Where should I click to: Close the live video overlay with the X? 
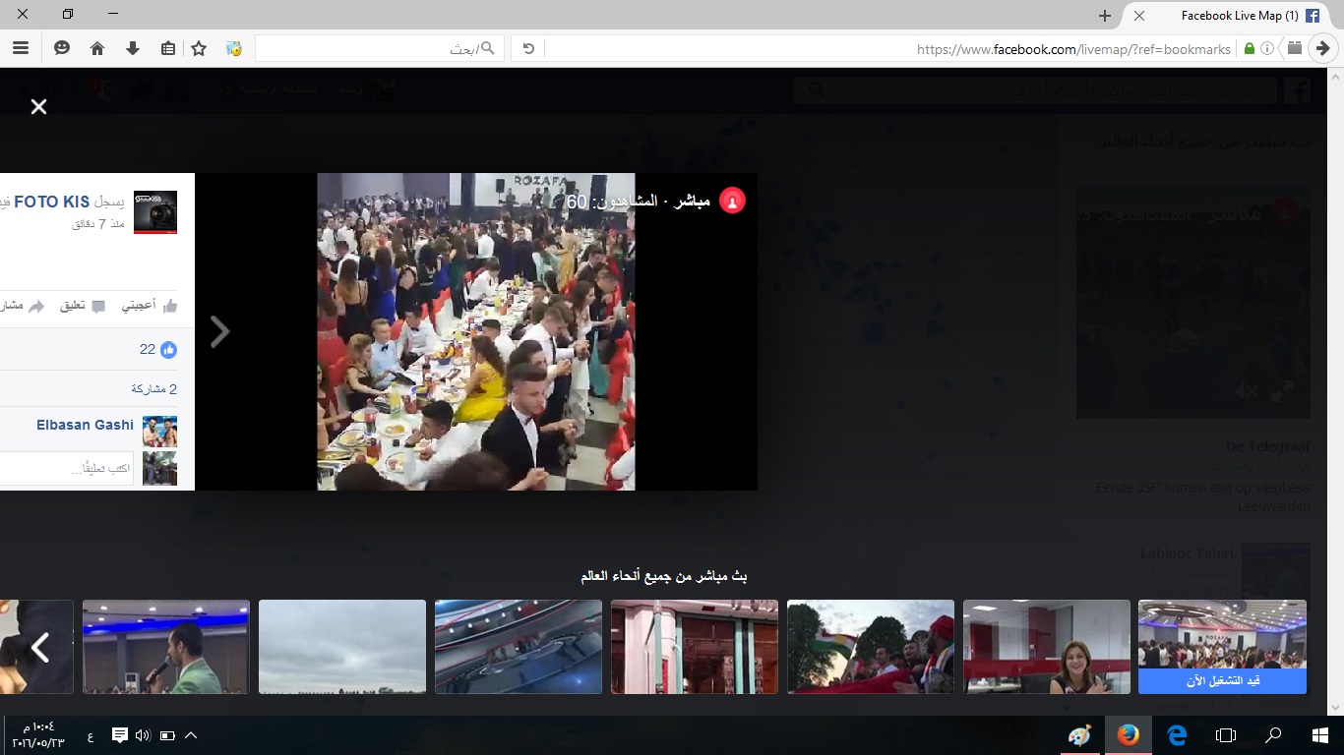pos(38,106)
